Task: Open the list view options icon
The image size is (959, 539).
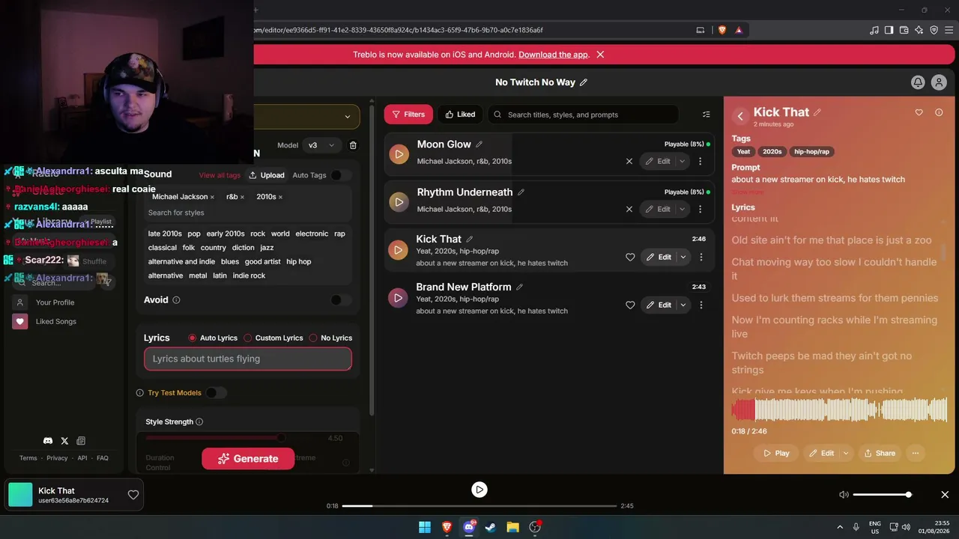Action: (706, 115)
